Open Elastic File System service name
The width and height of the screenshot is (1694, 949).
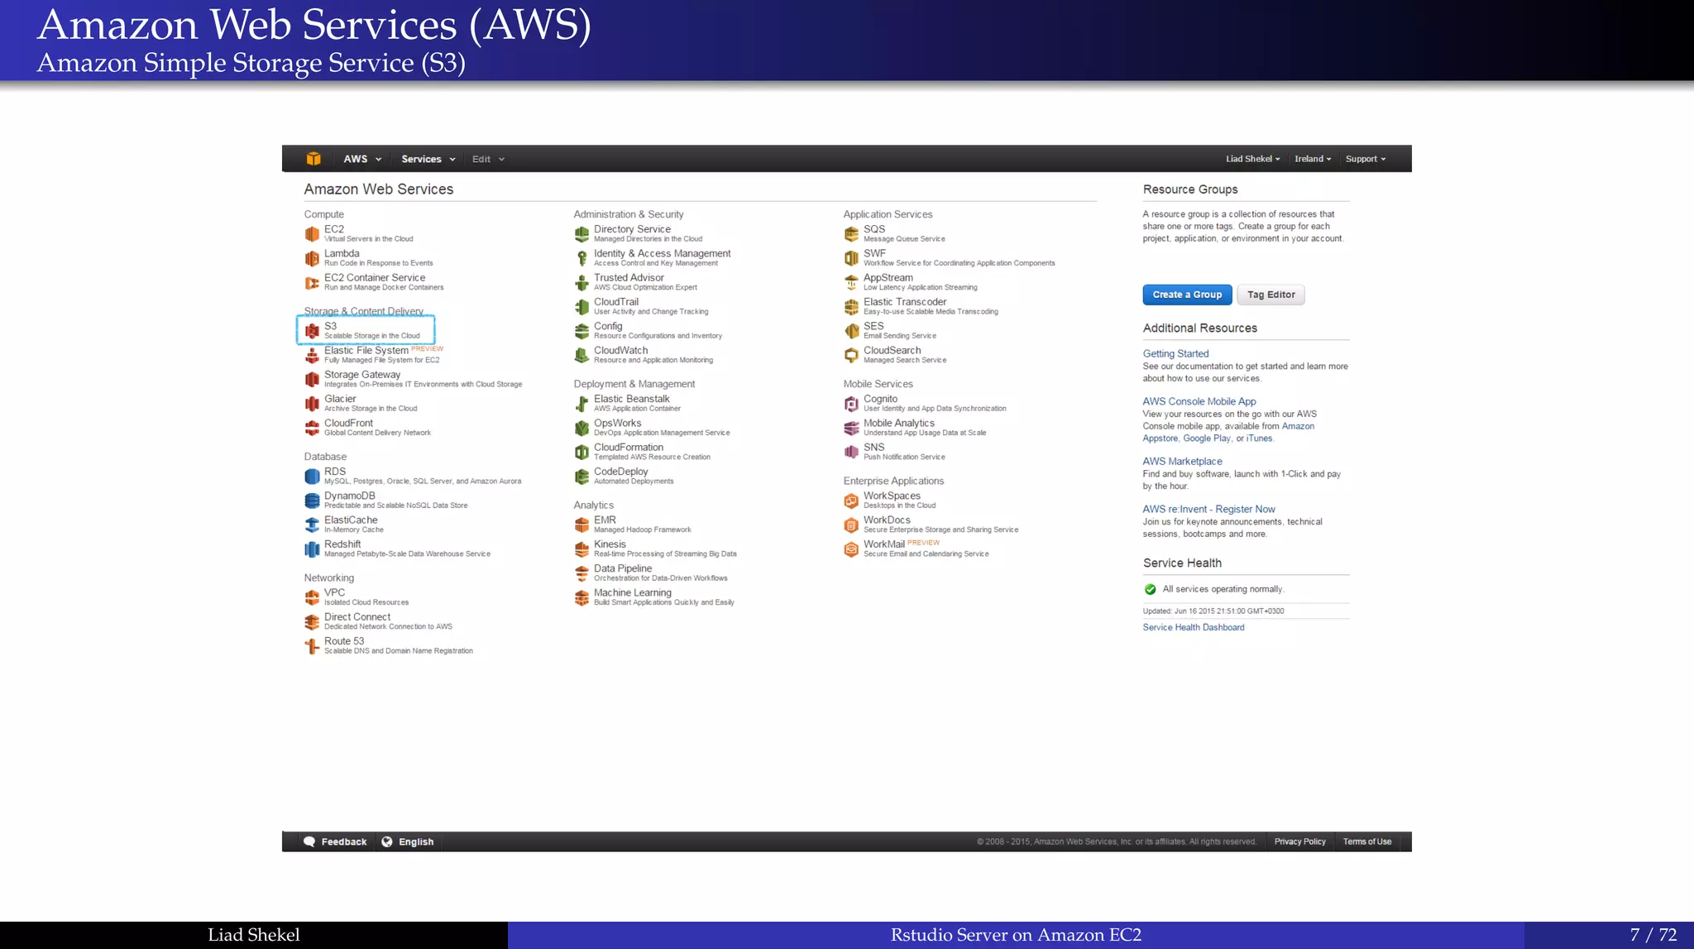[366, 350]
